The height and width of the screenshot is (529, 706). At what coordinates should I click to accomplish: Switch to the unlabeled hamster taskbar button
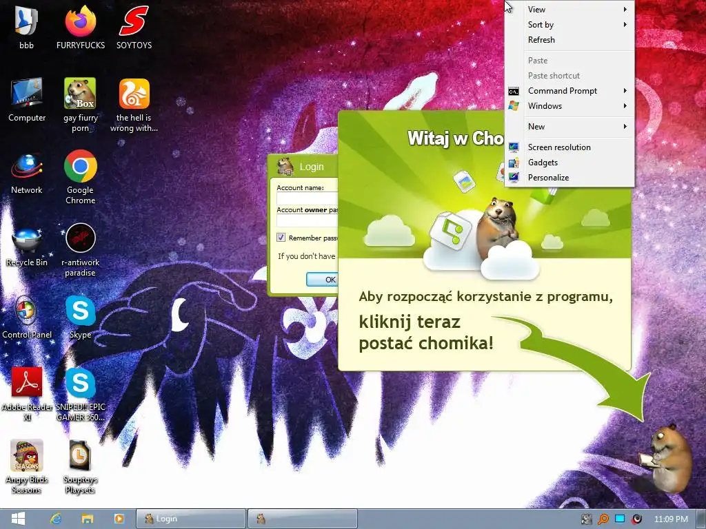(303, 519)
